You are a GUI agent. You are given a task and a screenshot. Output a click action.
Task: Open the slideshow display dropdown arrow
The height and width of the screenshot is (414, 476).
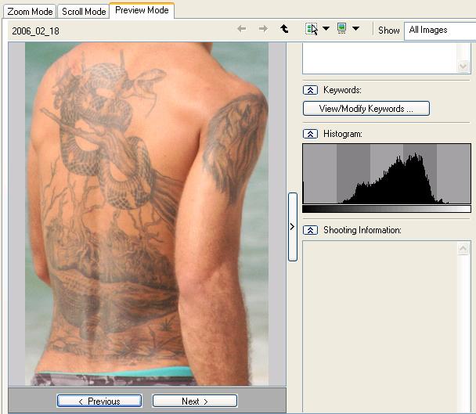click(355, 29)
